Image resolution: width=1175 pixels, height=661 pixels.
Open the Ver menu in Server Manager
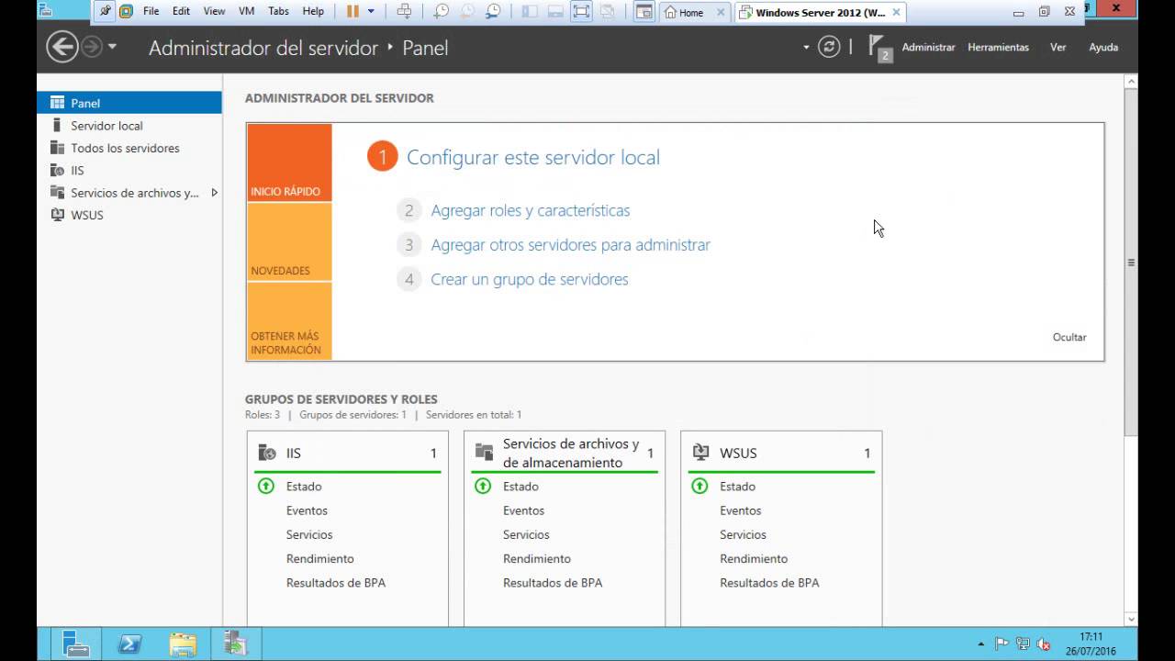point(1057,47)
